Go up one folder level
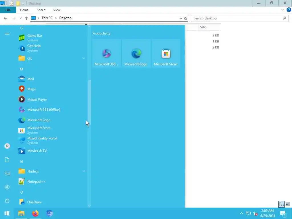 click(x=27, y=18)
